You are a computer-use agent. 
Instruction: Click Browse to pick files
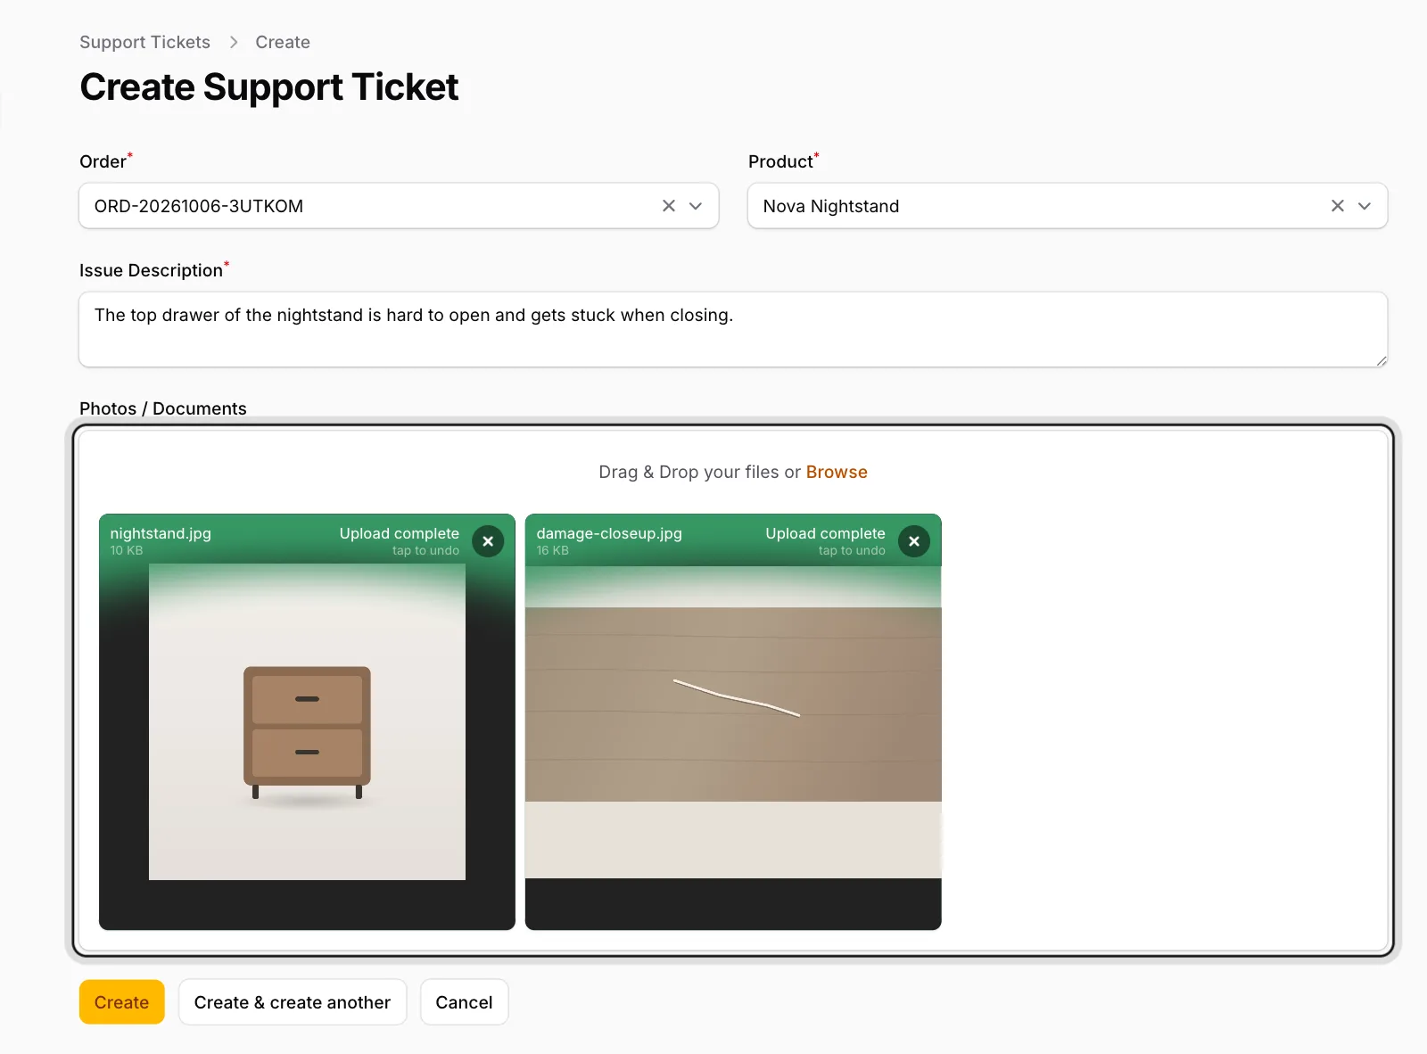pos(837,472)
